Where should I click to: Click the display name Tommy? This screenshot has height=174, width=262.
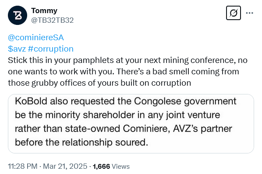pos(44,11)
